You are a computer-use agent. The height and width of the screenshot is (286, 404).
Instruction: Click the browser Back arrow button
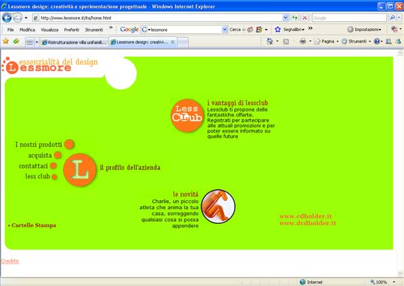pos(7,18)
